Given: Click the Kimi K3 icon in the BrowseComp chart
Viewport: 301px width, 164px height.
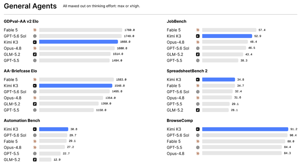Looking at the screenshot, I should [x=198, y=129].
